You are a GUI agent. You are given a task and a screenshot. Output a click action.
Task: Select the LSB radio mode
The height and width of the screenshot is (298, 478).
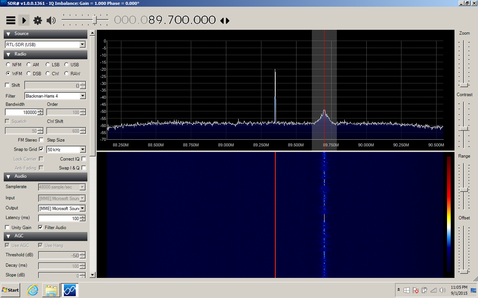click(x=48, y=65)
